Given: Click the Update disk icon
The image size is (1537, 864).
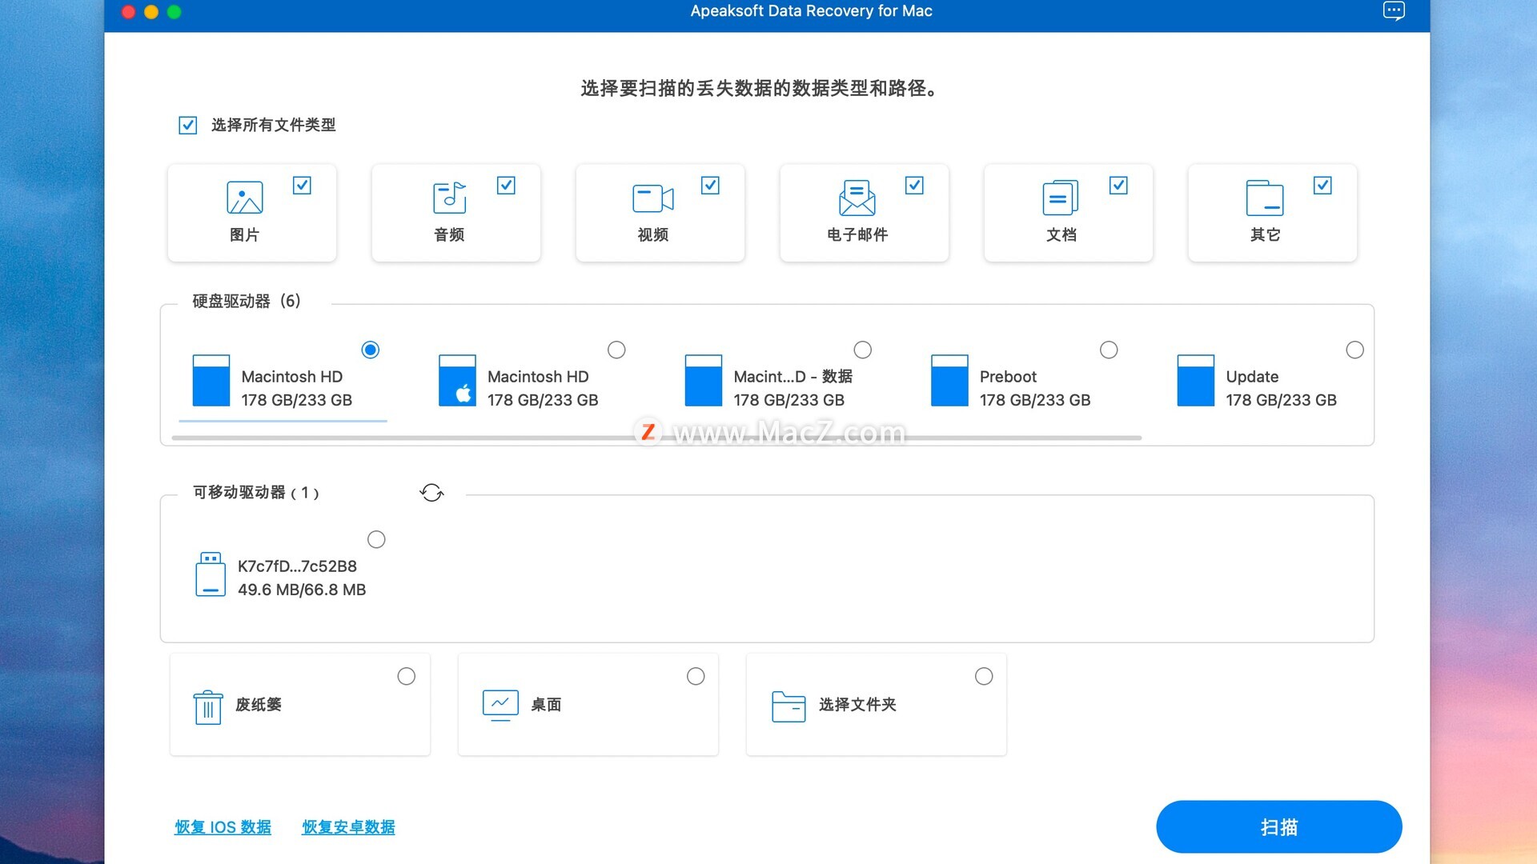Looking at the screenshot, I should point(1196,381).
